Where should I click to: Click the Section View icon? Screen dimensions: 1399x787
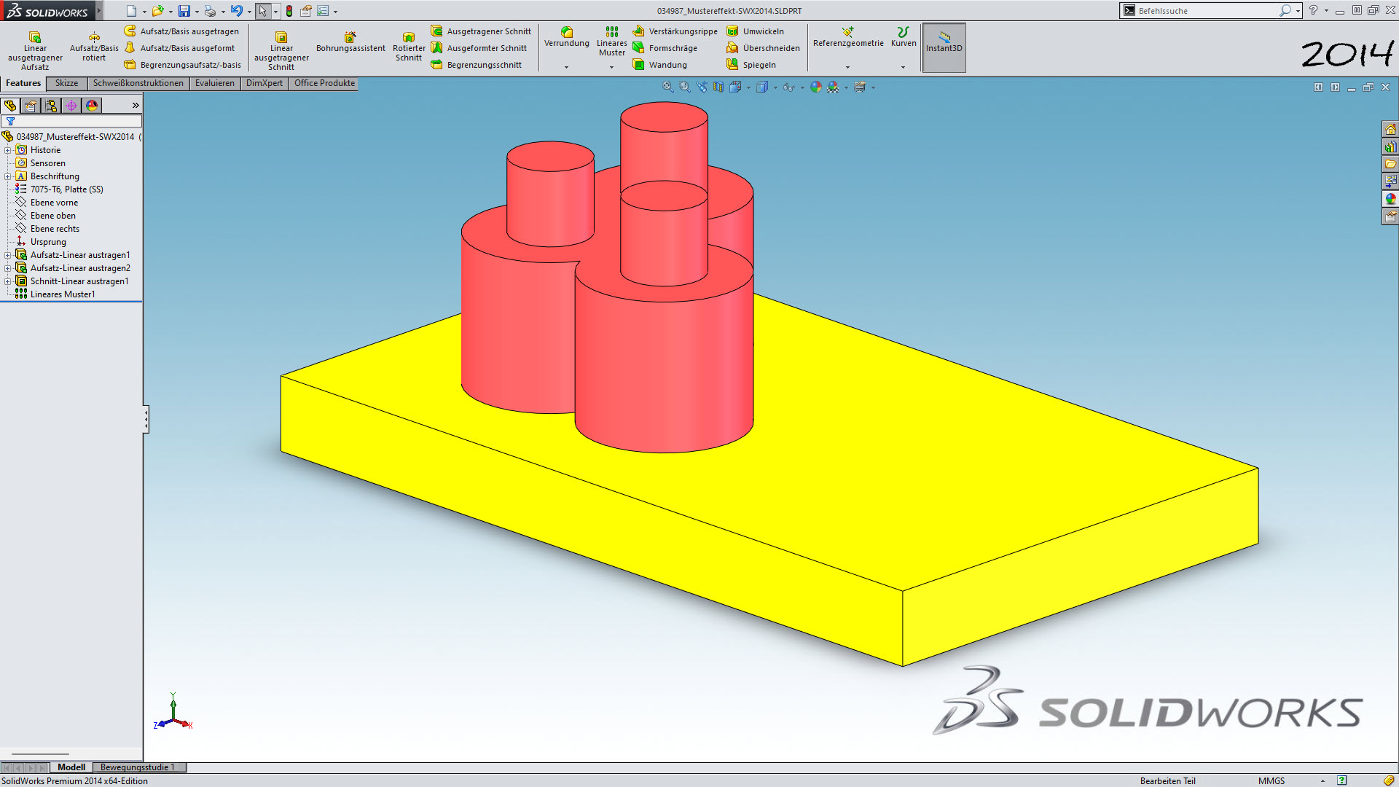click(718, 87)
